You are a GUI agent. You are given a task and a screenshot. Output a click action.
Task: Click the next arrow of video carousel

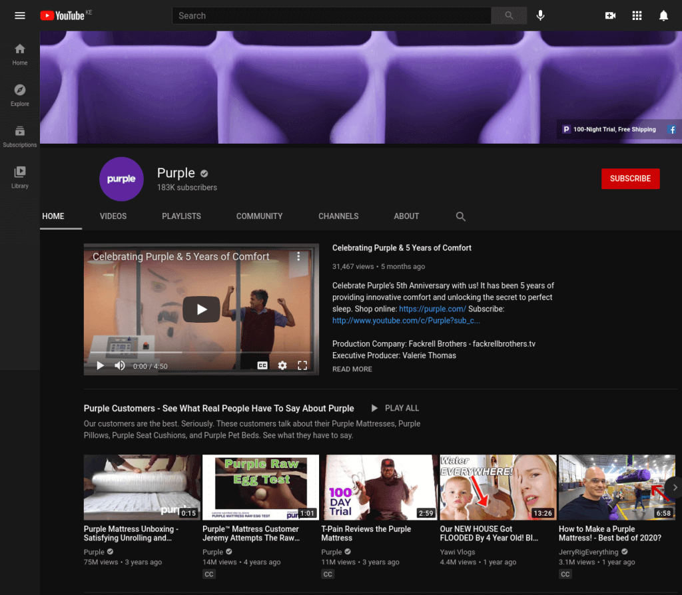675,488
